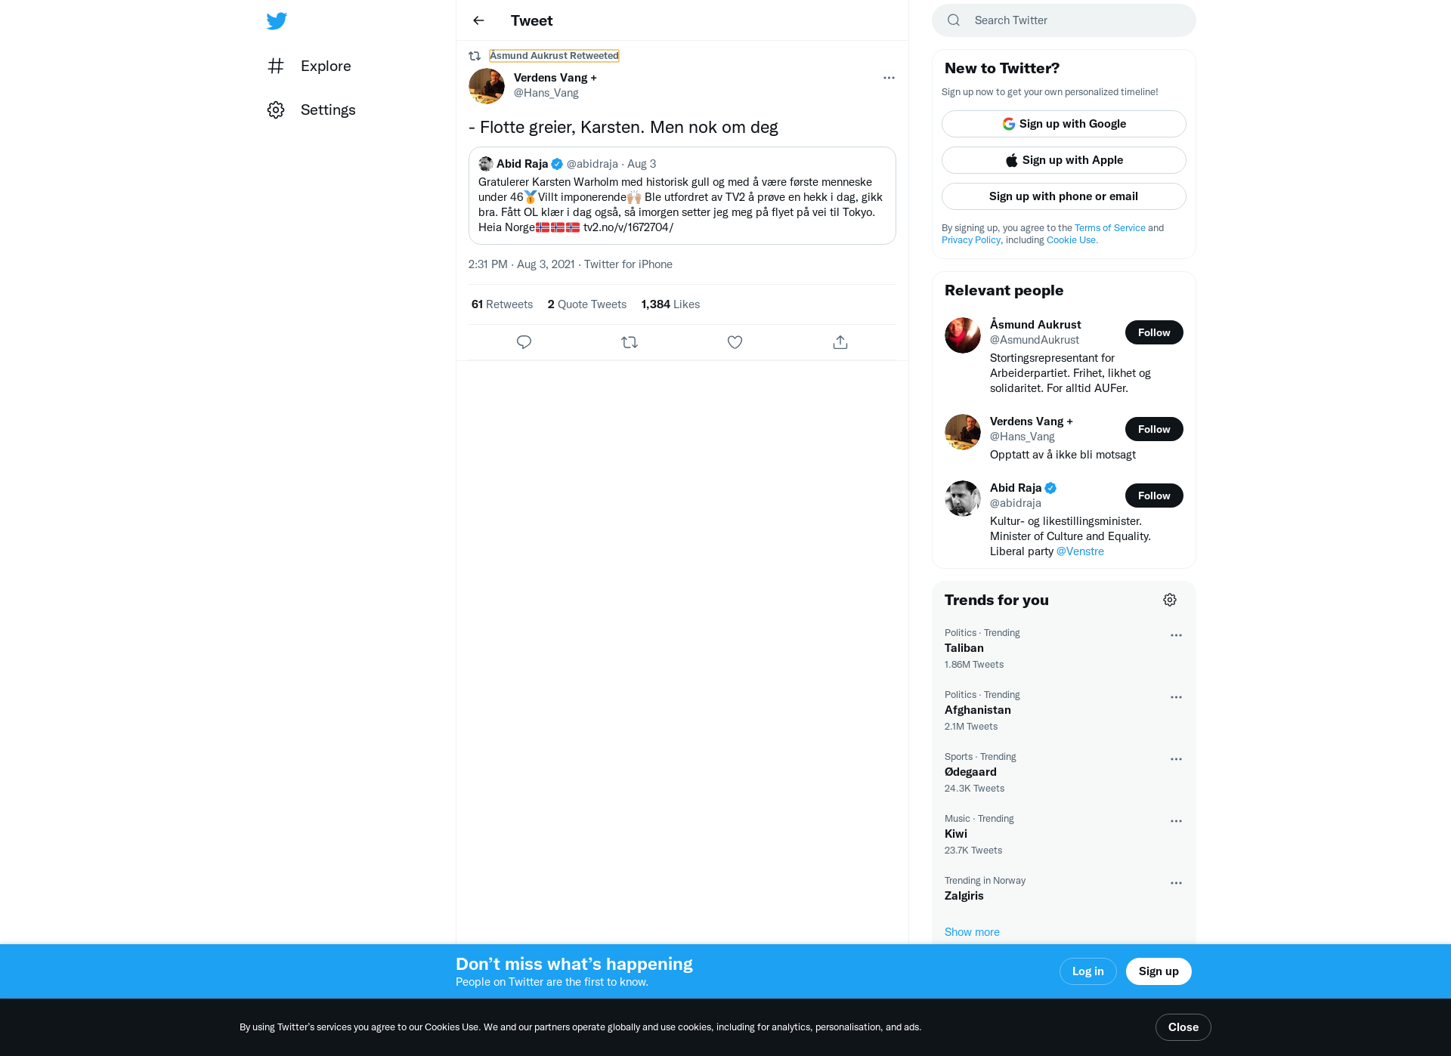Expand trends with Show more

click(972, 932)
